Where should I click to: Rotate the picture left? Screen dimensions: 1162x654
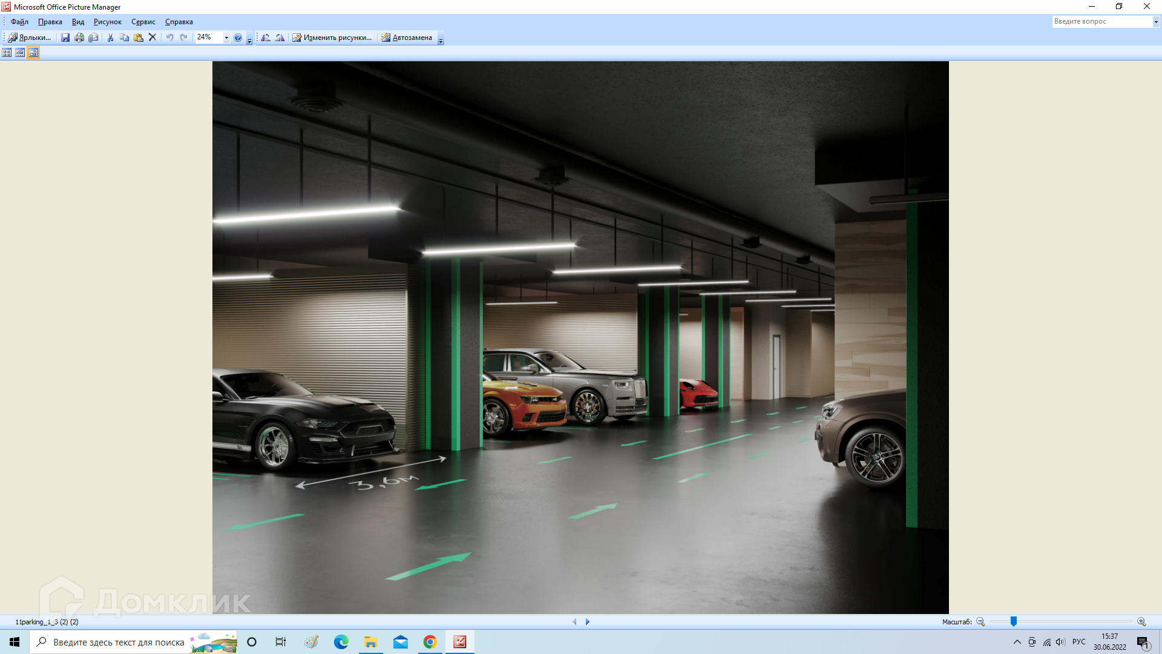point(266,38)
